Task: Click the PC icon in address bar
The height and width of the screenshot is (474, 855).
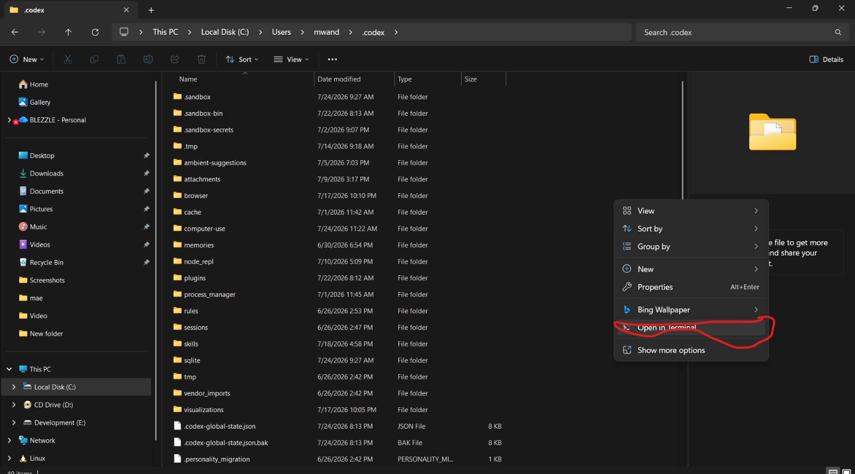Action: 124,32
